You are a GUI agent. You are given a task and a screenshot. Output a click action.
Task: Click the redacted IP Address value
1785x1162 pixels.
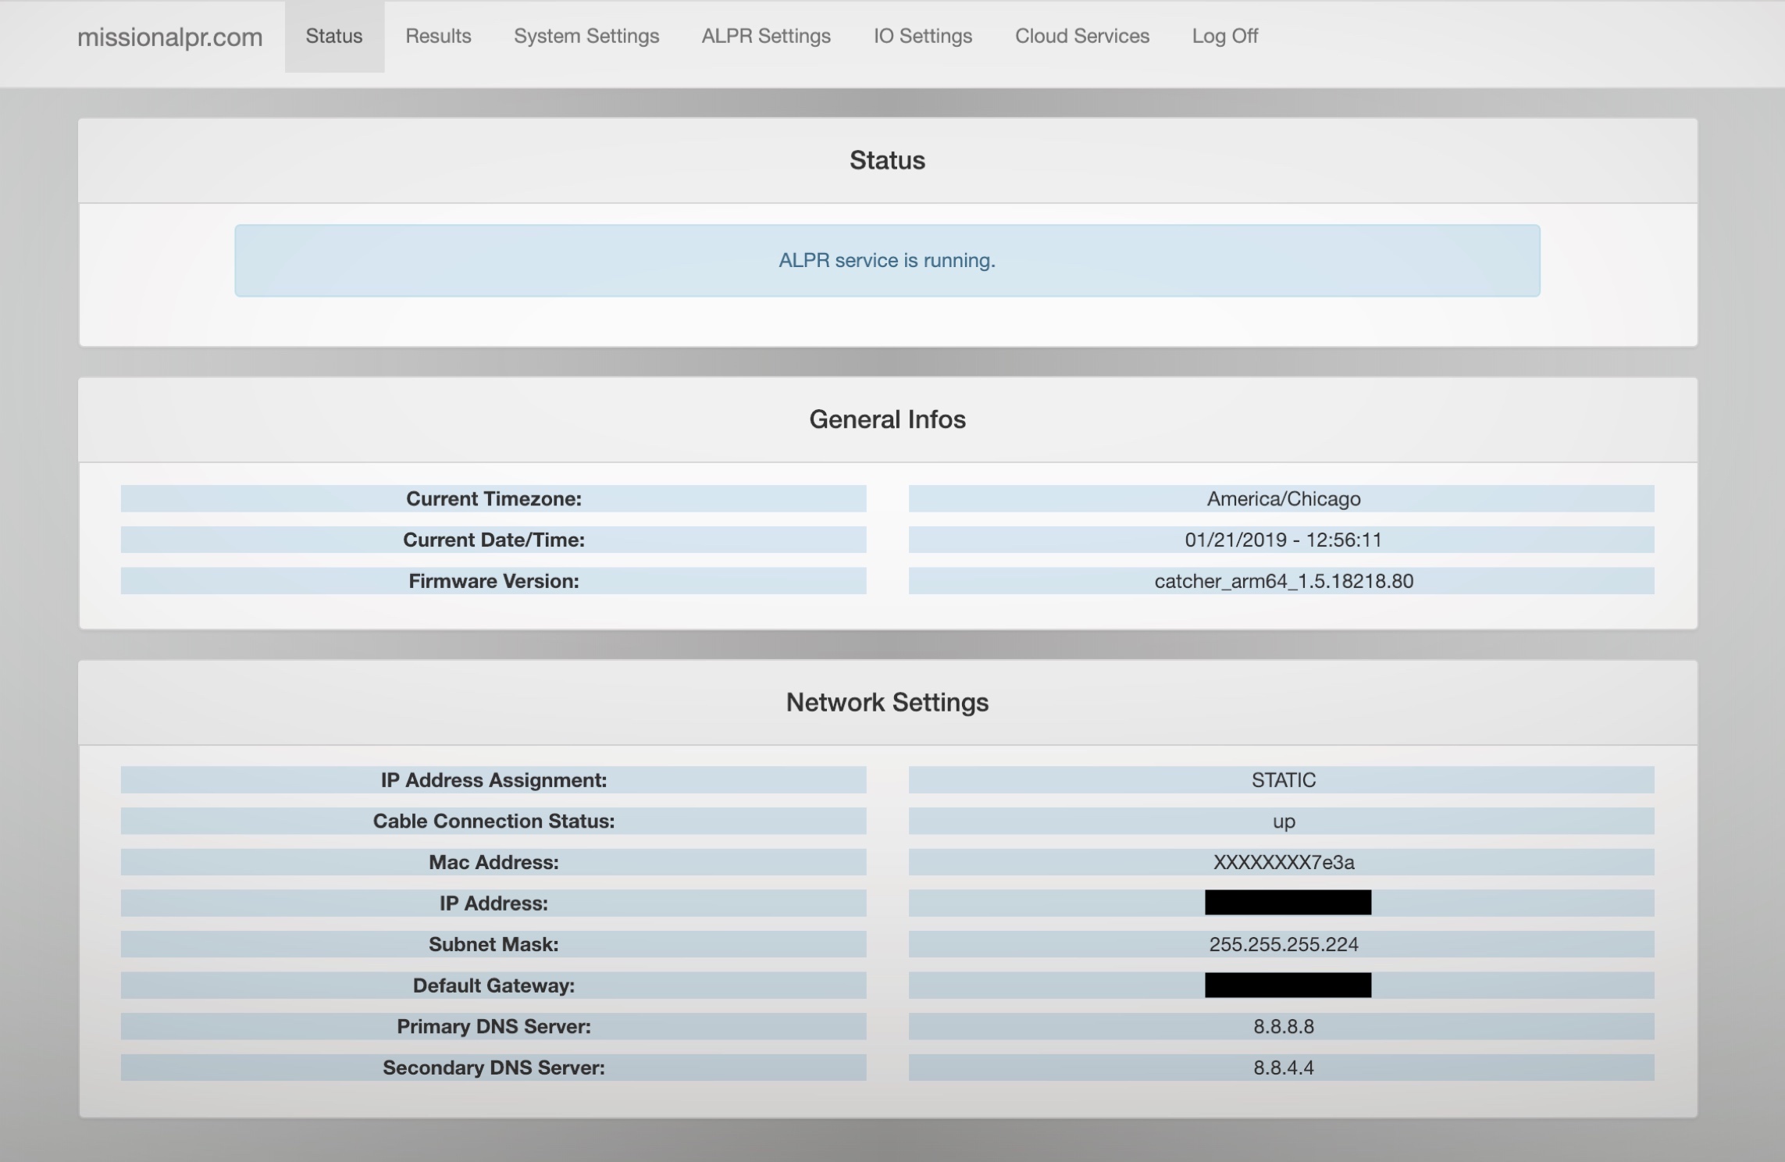coord(1288,903)
